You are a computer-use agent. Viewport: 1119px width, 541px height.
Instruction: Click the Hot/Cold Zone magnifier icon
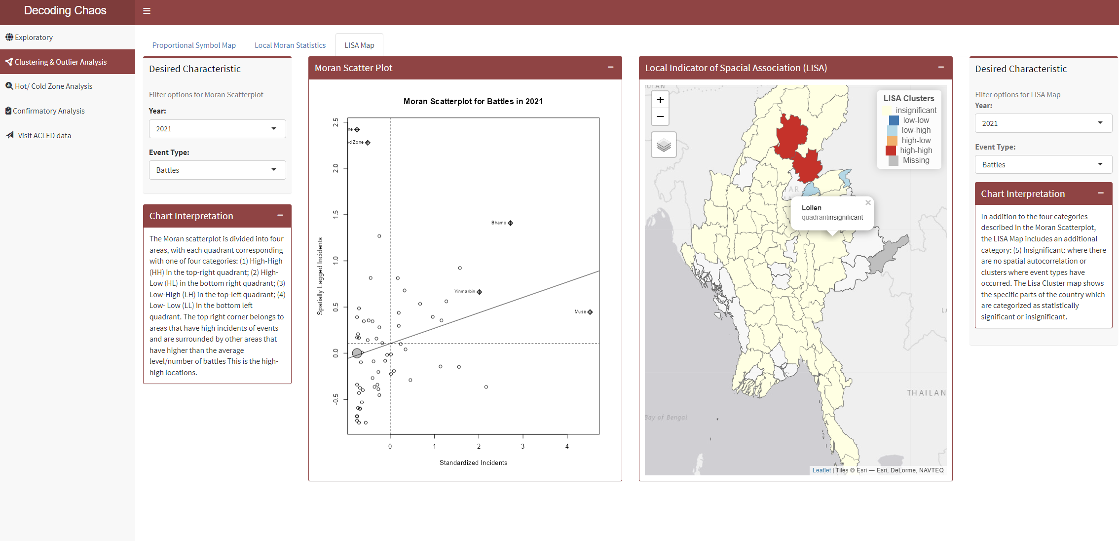tap(9, 86)
